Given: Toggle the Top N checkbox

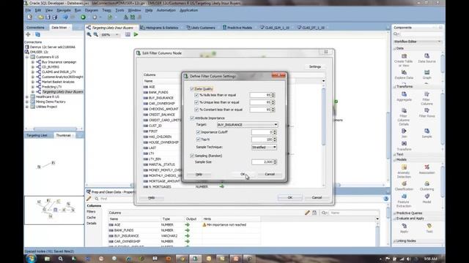Looking at the screenshot, I should 198,140.
